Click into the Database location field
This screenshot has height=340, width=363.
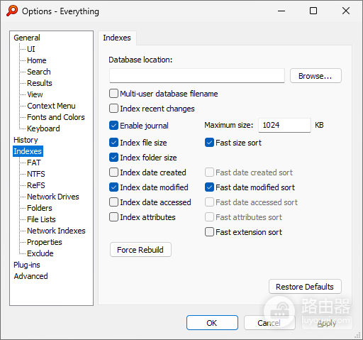(197, 76)
